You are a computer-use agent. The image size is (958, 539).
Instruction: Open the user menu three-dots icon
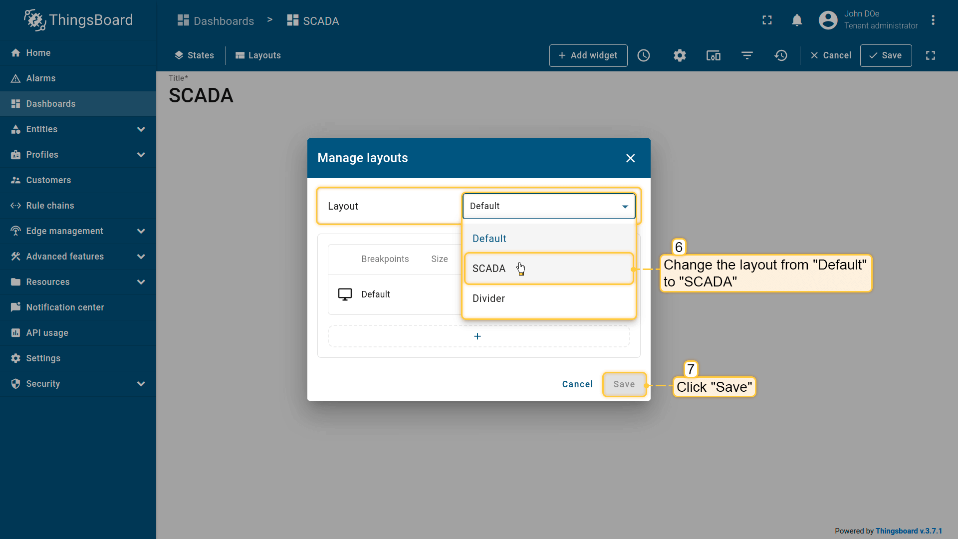click(x=933, y=20)
